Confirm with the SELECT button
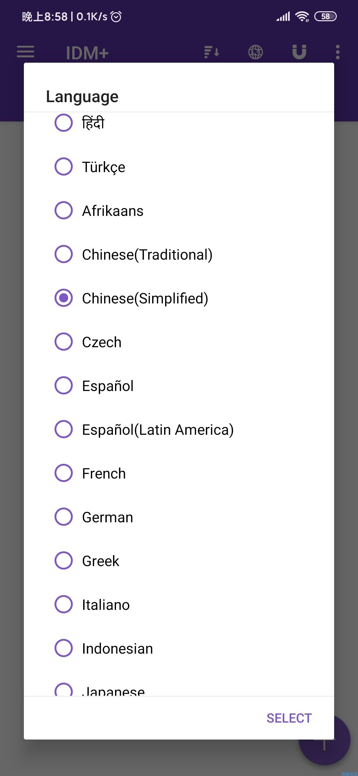 pos(289,718)
